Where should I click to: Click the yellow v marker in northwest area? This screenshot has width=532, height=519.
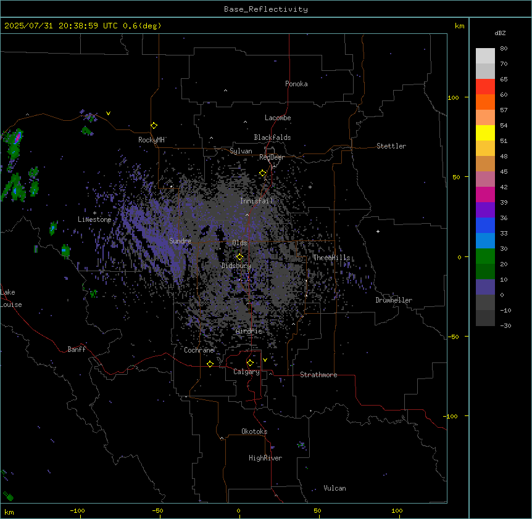point(108,113)
